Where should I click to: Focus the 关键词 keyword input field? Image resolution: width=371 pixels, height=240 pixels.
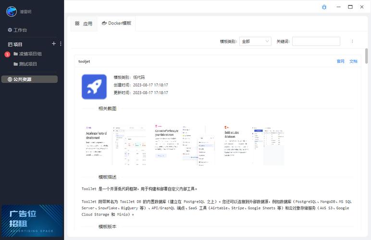point(316,41)
